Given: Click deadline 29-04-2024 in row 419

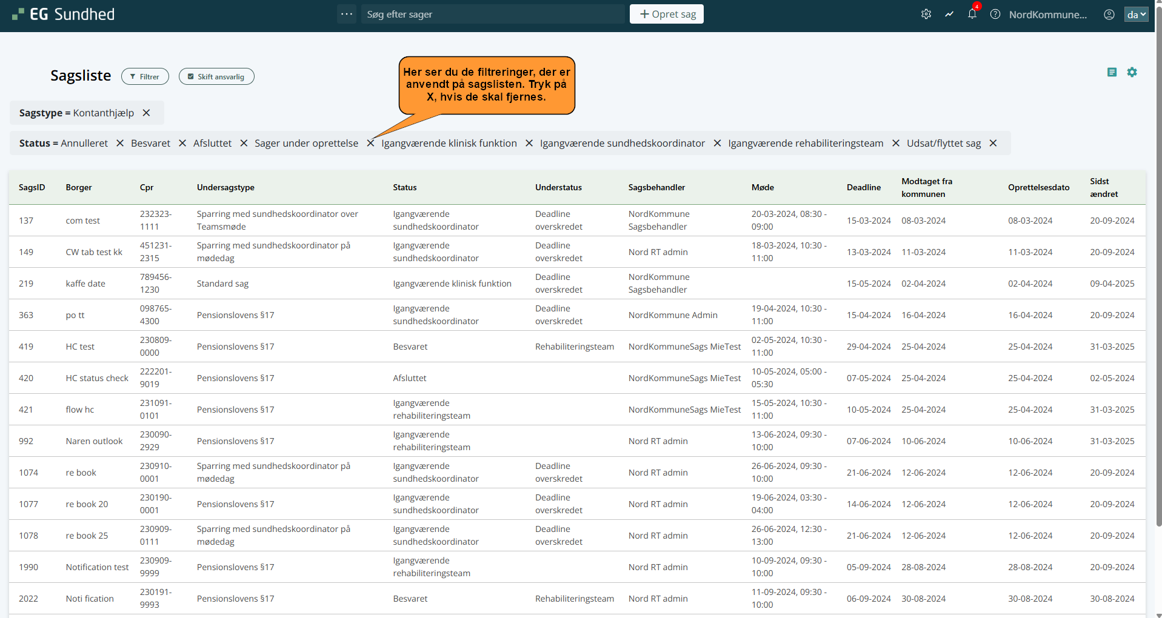Looking at the screenshot, I should (869, 347).
